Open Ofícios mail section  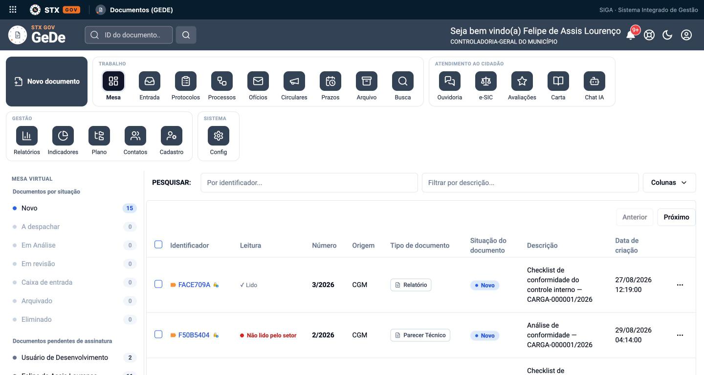[x=258, y=81]
